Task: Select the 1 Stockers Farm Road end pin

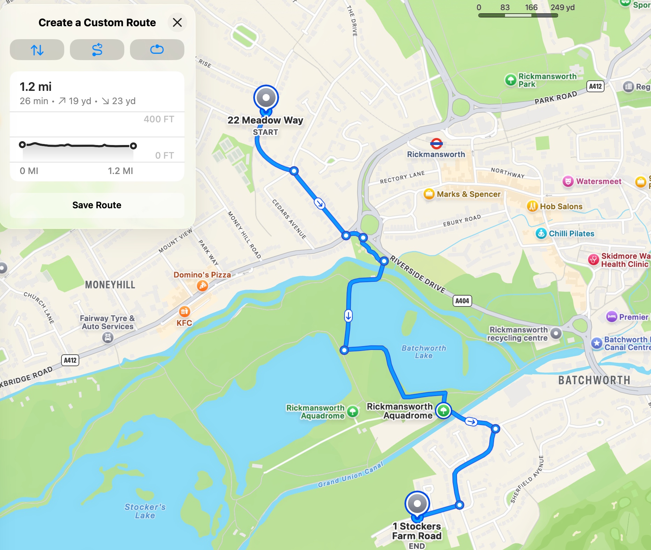Action: tap(417, 504)
